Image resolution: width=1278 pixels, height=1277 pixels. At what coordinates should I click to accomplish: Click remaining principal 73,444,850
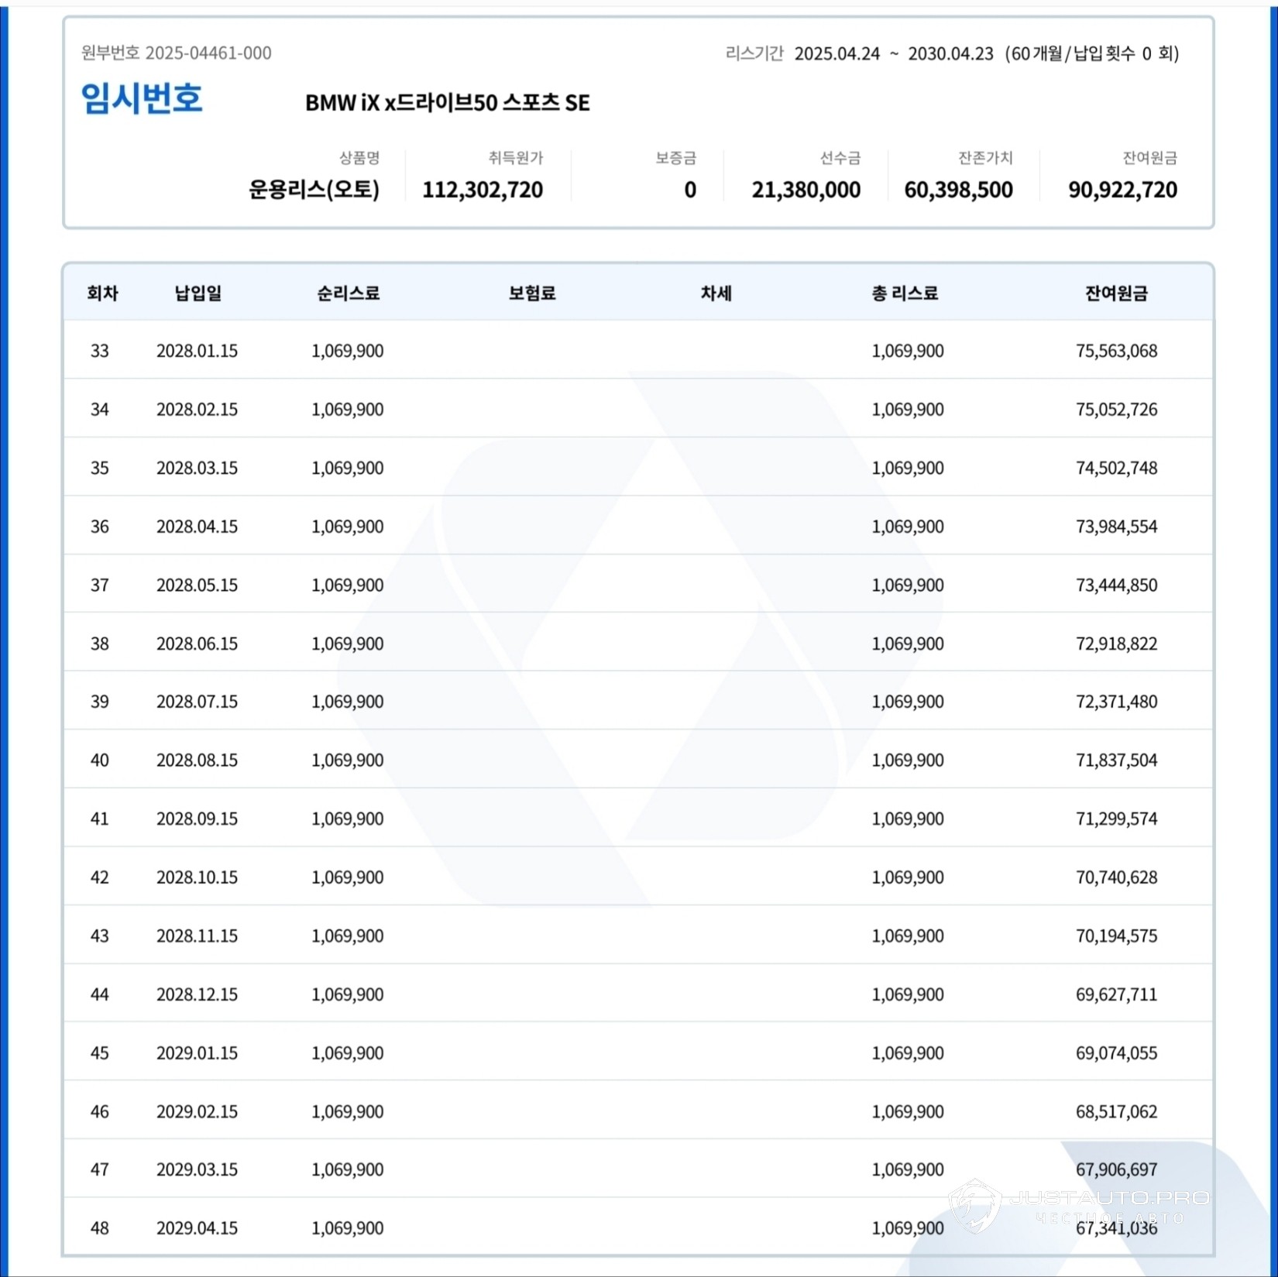coord(1116,585)
